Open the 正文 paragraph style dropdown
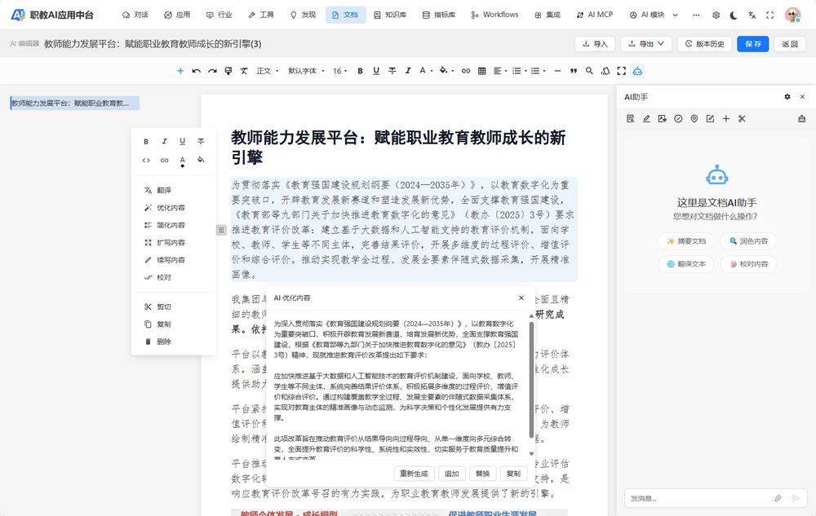Viewport: 816px width, 516px height. click(268, 71)
